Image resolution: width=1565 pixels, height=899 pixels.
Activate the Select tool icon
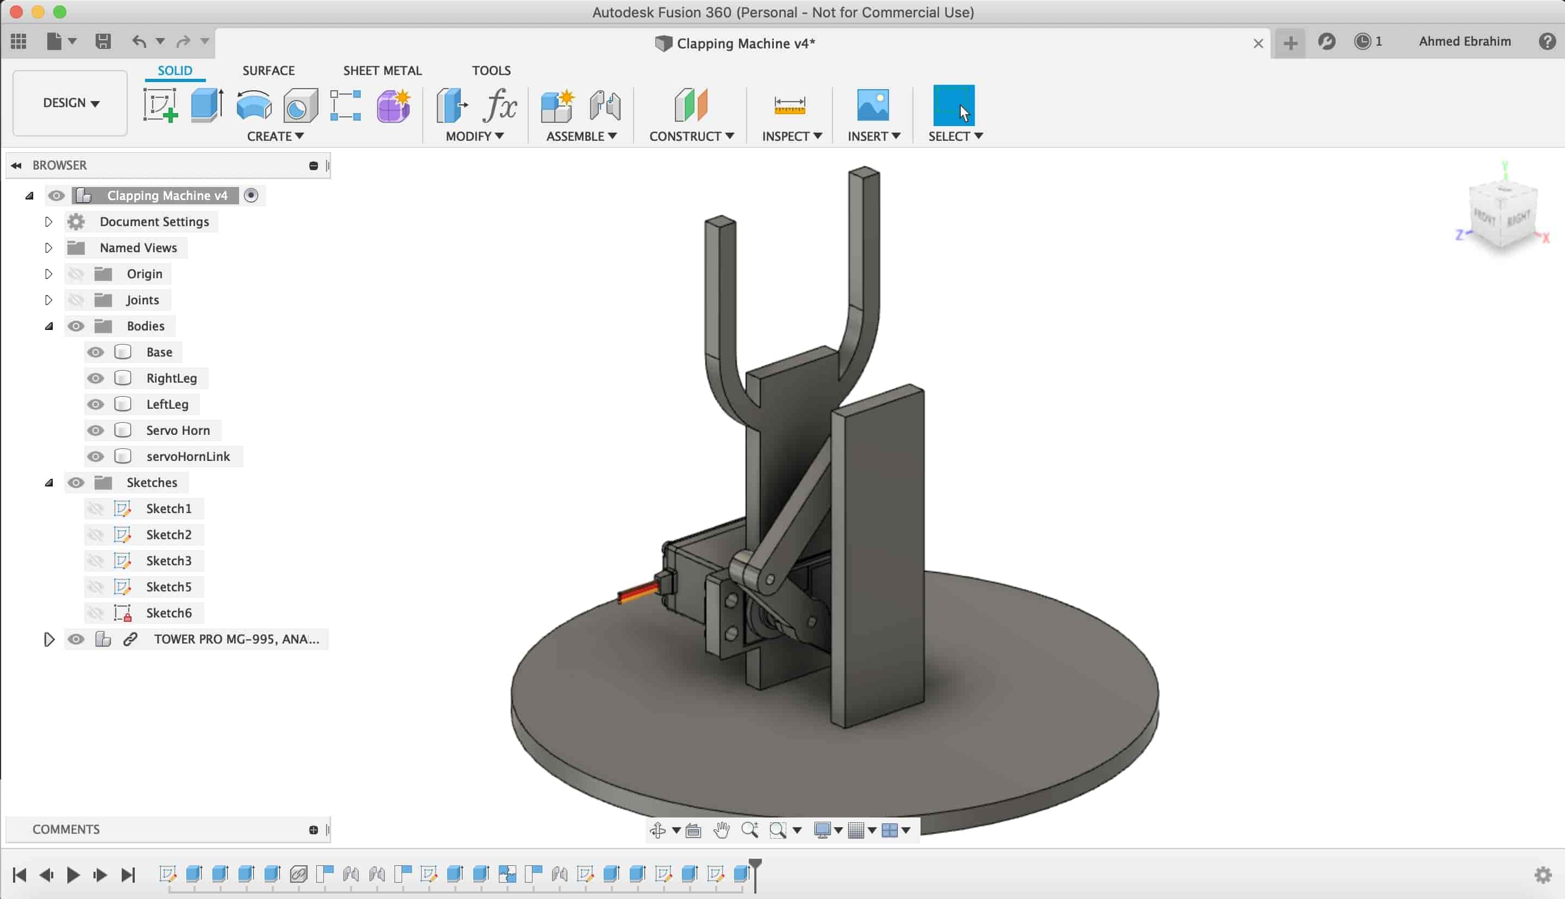point(954,105)
